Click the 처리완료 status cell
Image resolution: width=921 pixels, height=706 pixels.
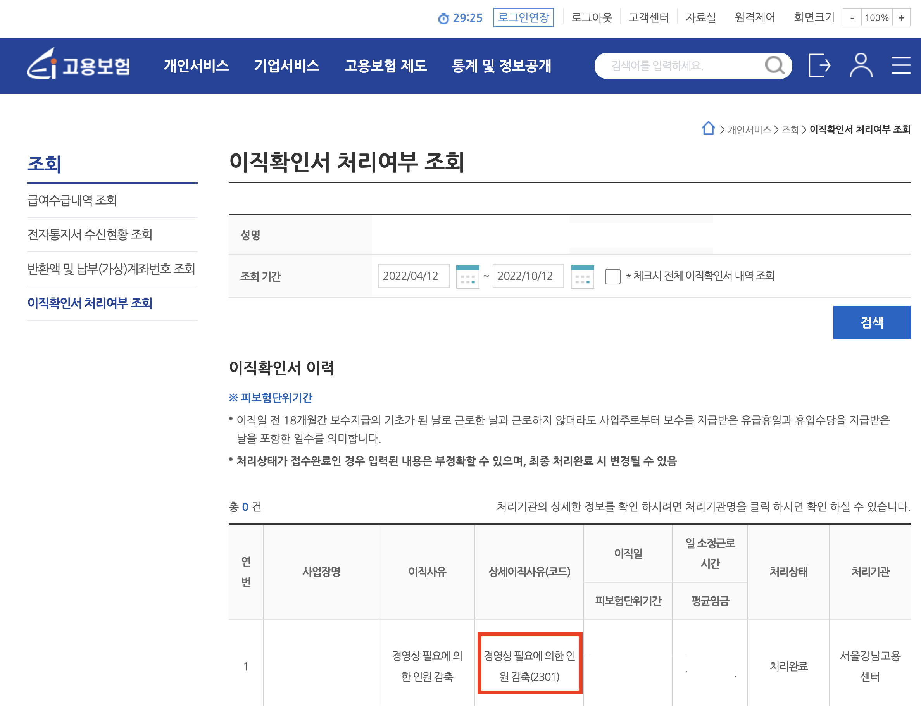[788, 666]
